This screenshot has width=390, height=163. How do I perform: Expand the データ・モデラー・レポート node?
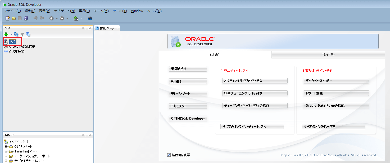(x=6, y=161)
